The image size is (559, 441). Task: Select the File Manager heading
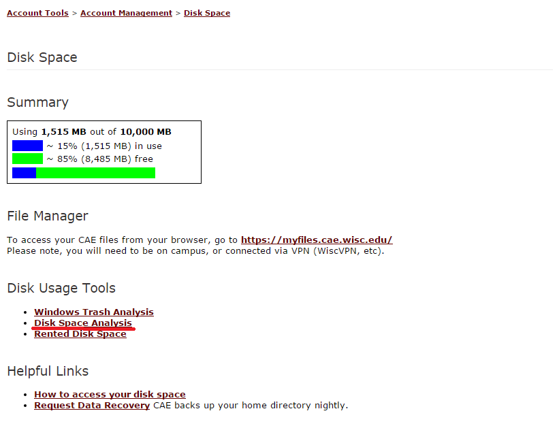48,216
